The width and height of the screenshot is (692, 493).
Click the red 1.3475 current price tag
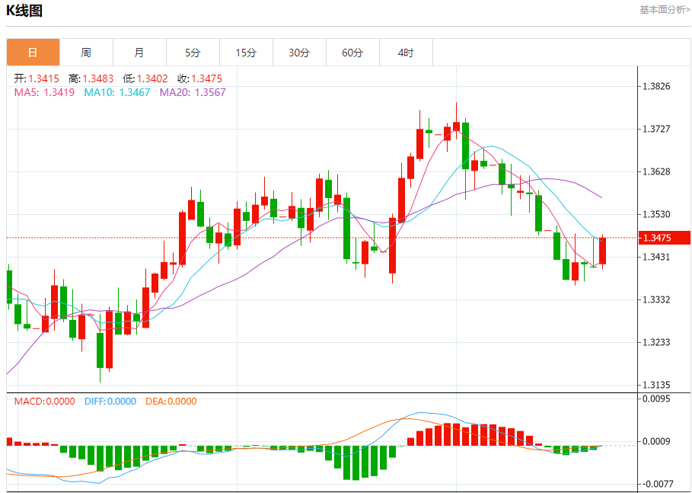pyautogui.click(x=664, y=238)
